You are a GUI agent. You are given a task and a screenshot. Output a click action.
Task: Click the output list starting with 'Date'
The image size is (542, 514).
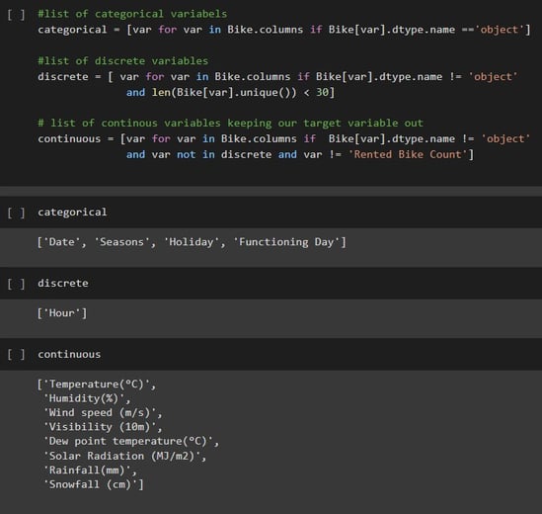point(192,242)
